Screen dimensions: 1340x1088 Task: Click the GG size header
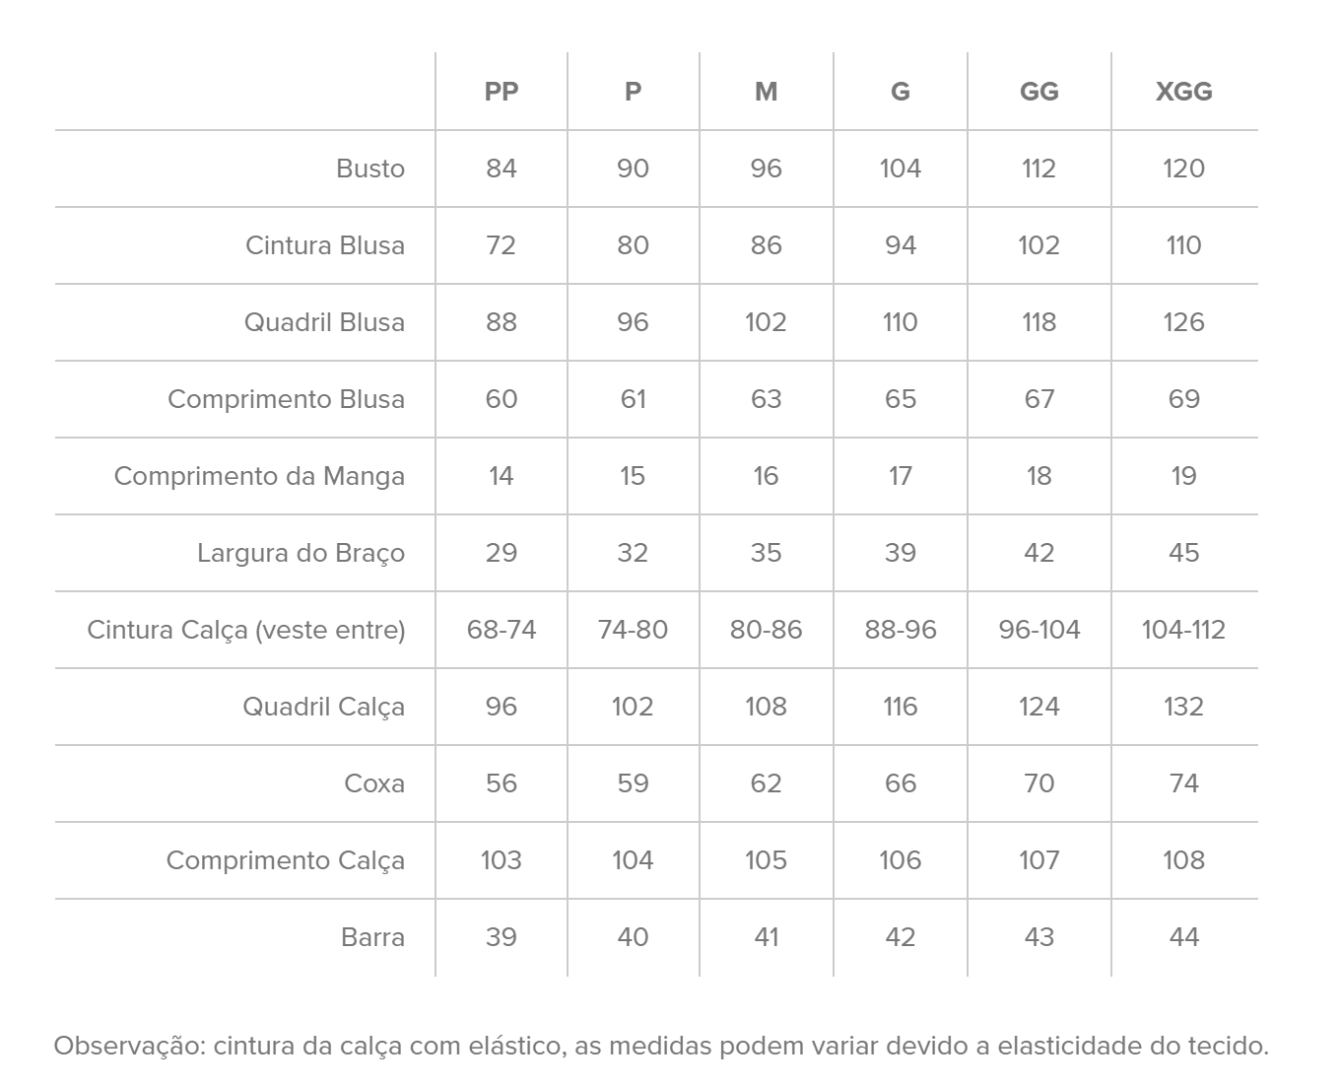coord(1039,92)
